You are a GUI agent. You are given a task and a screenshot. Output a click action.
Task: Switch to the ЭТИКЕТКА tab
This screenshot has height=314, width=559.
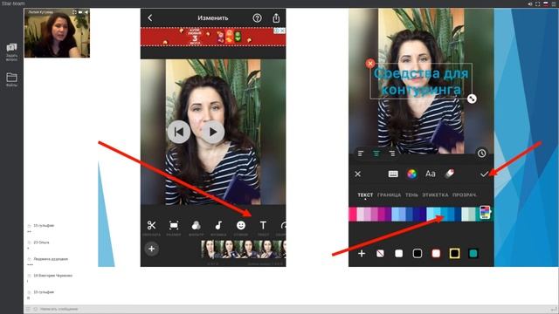(435, 195)
